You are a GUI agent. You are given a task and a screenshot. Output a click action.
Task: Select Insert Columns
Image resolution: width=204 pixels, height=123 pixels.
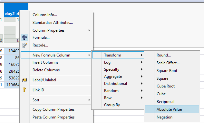click(45, 62)
